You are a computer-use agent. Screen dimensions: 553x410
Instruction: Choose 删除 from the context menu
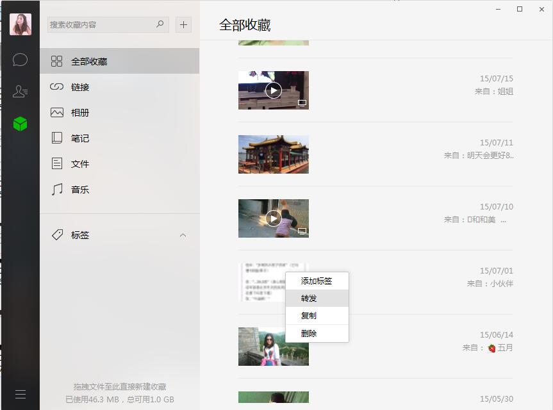coord(317,333)
